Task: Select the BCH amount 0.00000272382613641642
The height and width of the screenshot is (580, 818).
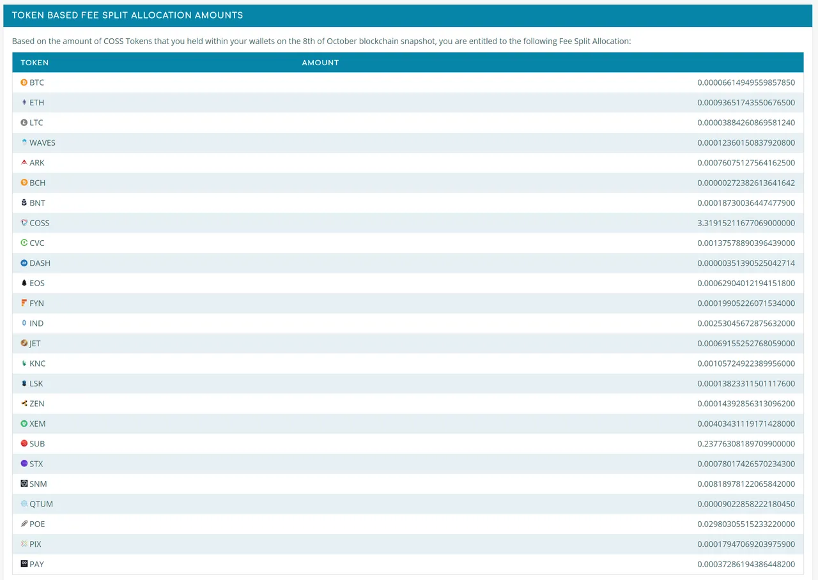Action: click(x=746, y=183)
